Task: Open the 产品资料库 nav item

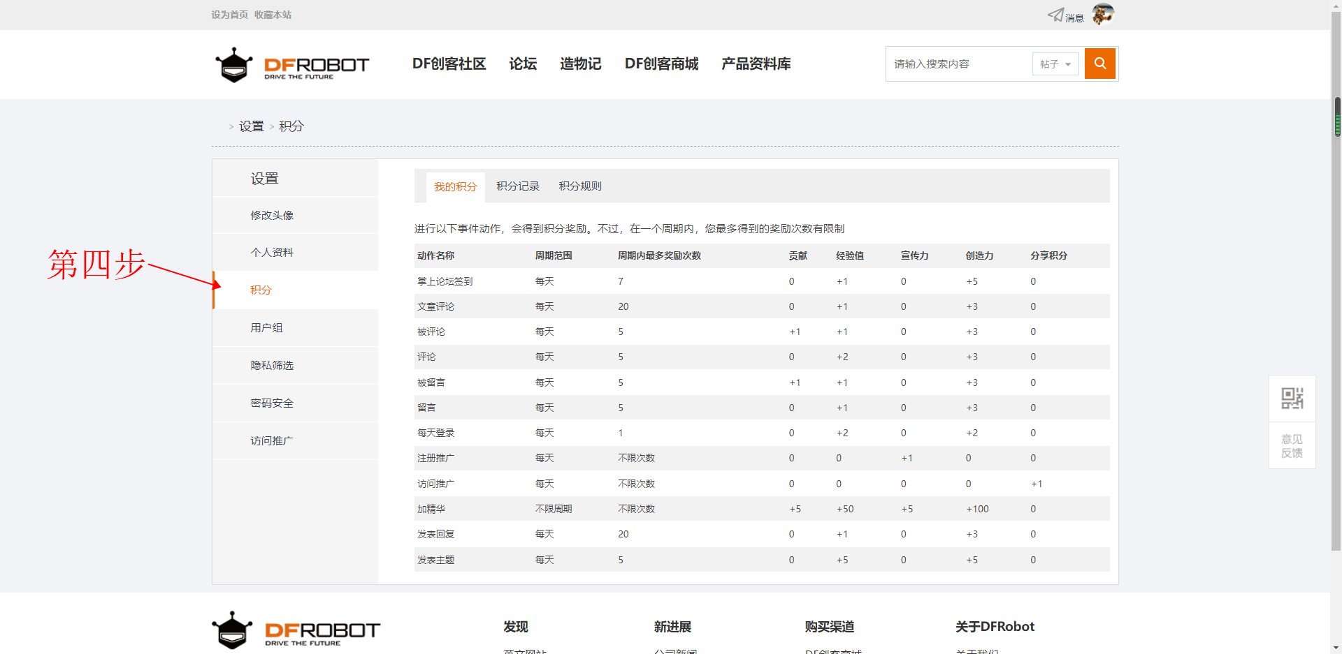Action: [x=756, y=64]
